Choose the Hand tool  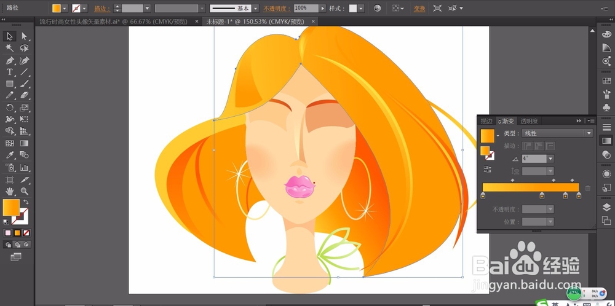click(10, 191)
